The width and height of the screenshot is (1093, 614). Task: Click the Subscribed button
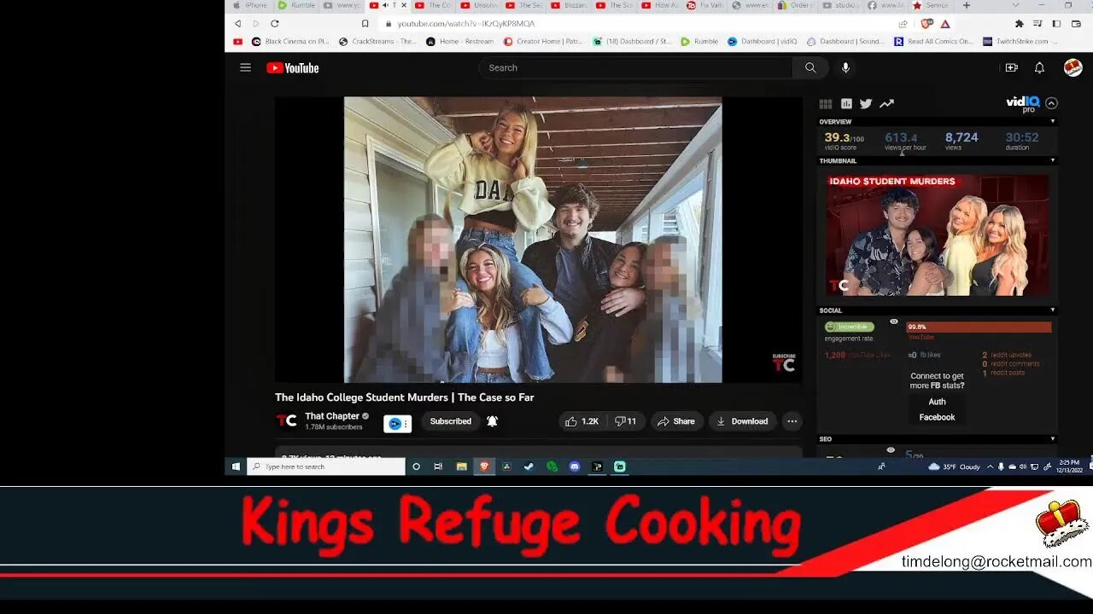[450, 421]
